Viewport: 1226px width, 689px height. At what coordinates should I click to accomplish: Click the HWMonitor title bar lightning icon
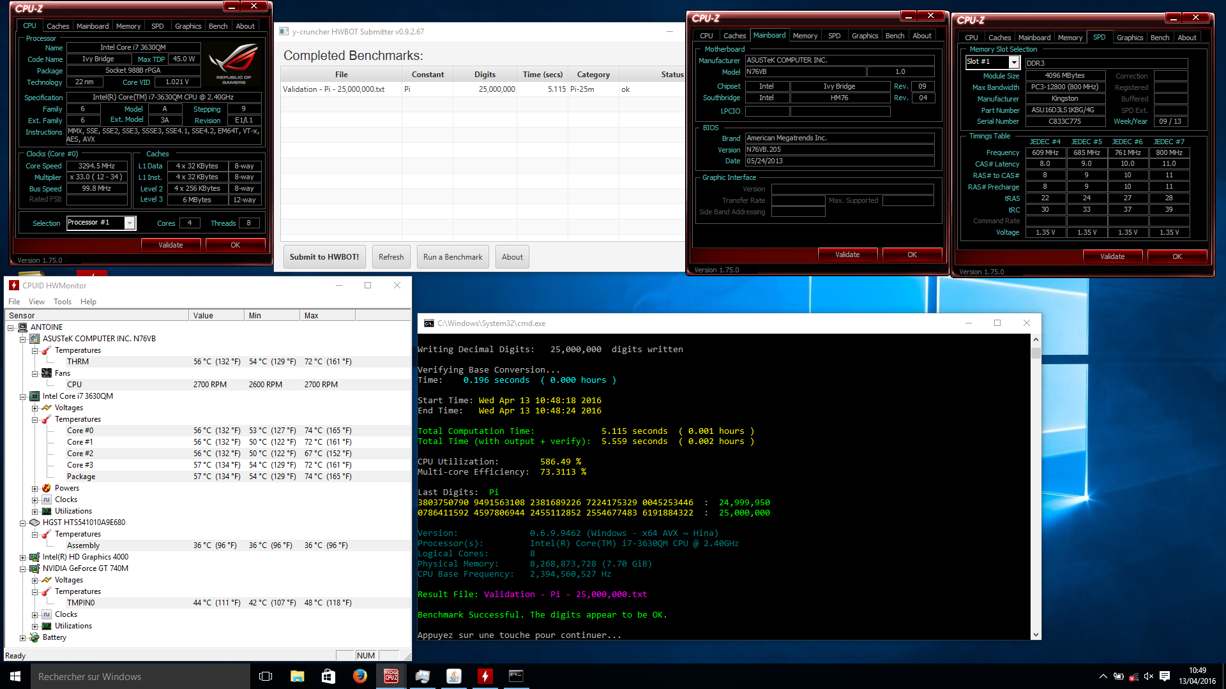point(14,285)
